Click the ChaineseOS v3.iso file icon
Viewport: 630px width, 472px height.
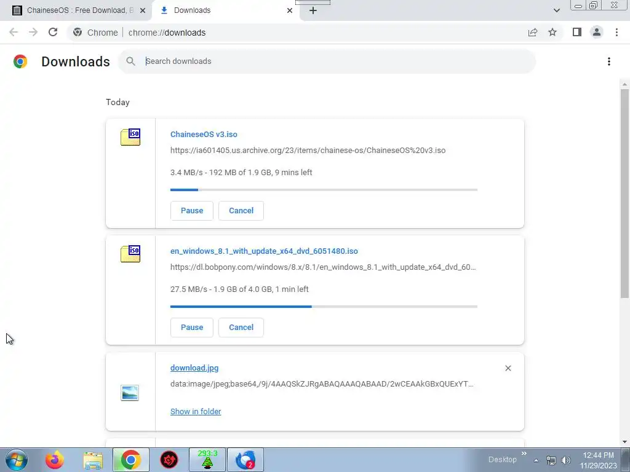(130, 137)
